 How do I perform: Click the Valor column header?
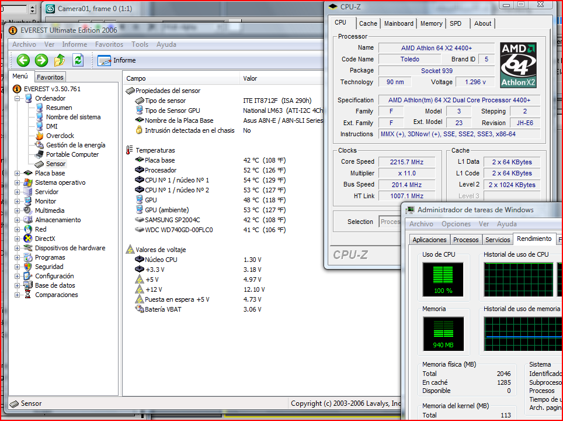pyautogui.click(x=282, y=78)
